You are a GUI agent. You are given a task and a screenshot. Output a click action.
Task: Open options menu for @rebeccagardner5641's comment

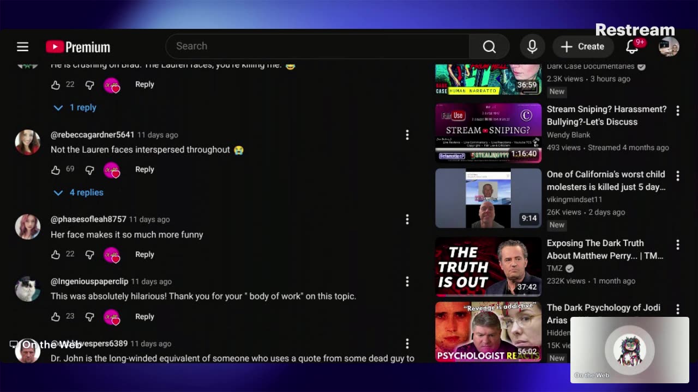[x=407, y=135]
